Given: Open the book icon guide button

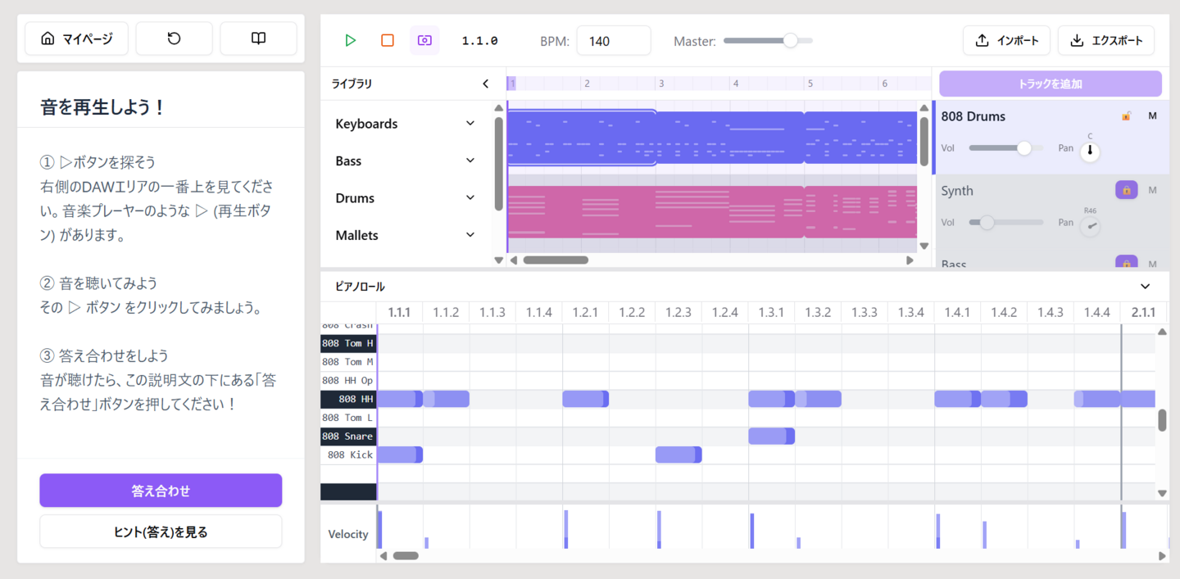Looking at the screenshot, I should (x=258, y=38).
